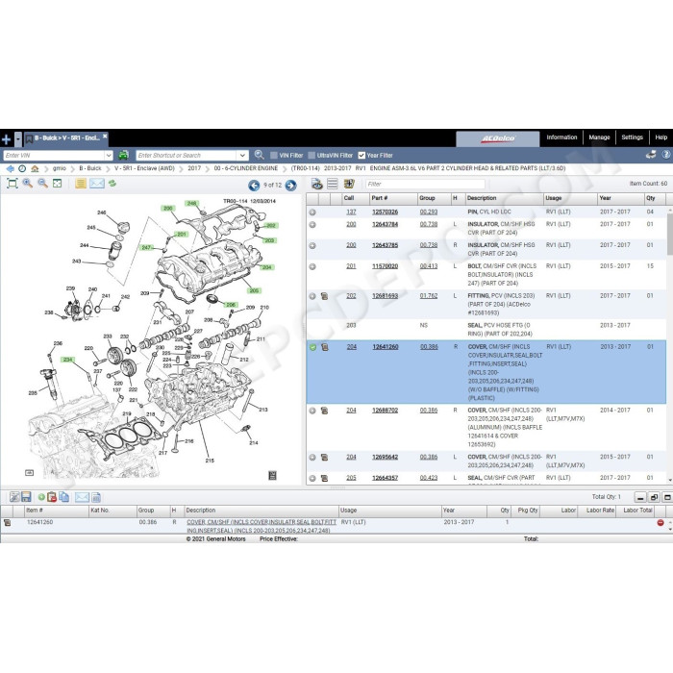Viewport: 673px width, 673px height.
Task: Navigate to 00 - 6-CYLINDER ENGINE breadcrumb
Action: tap(245, 168)
